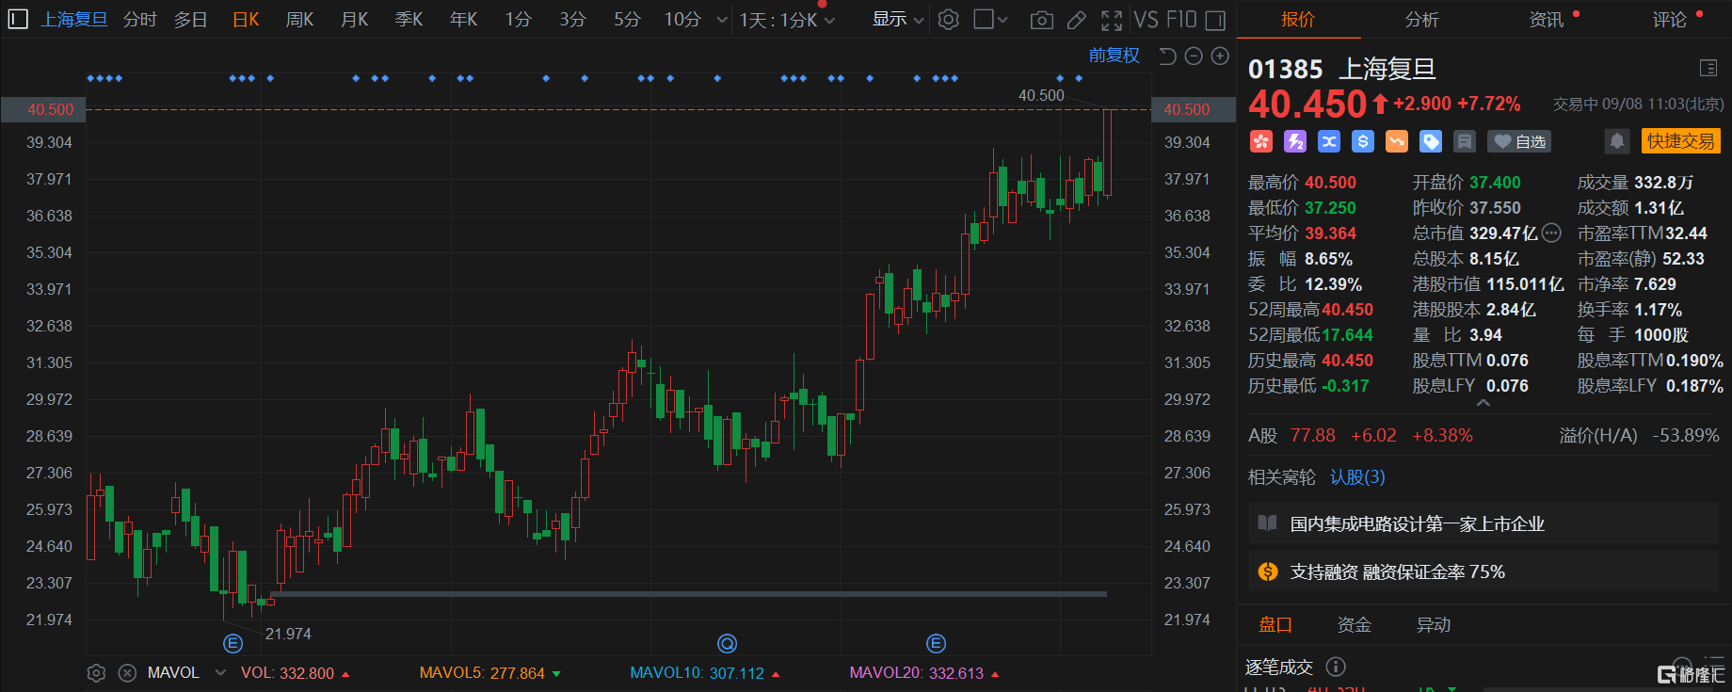
Task: Switch to 1分 minute chart
Action: (x=518, y=20)
